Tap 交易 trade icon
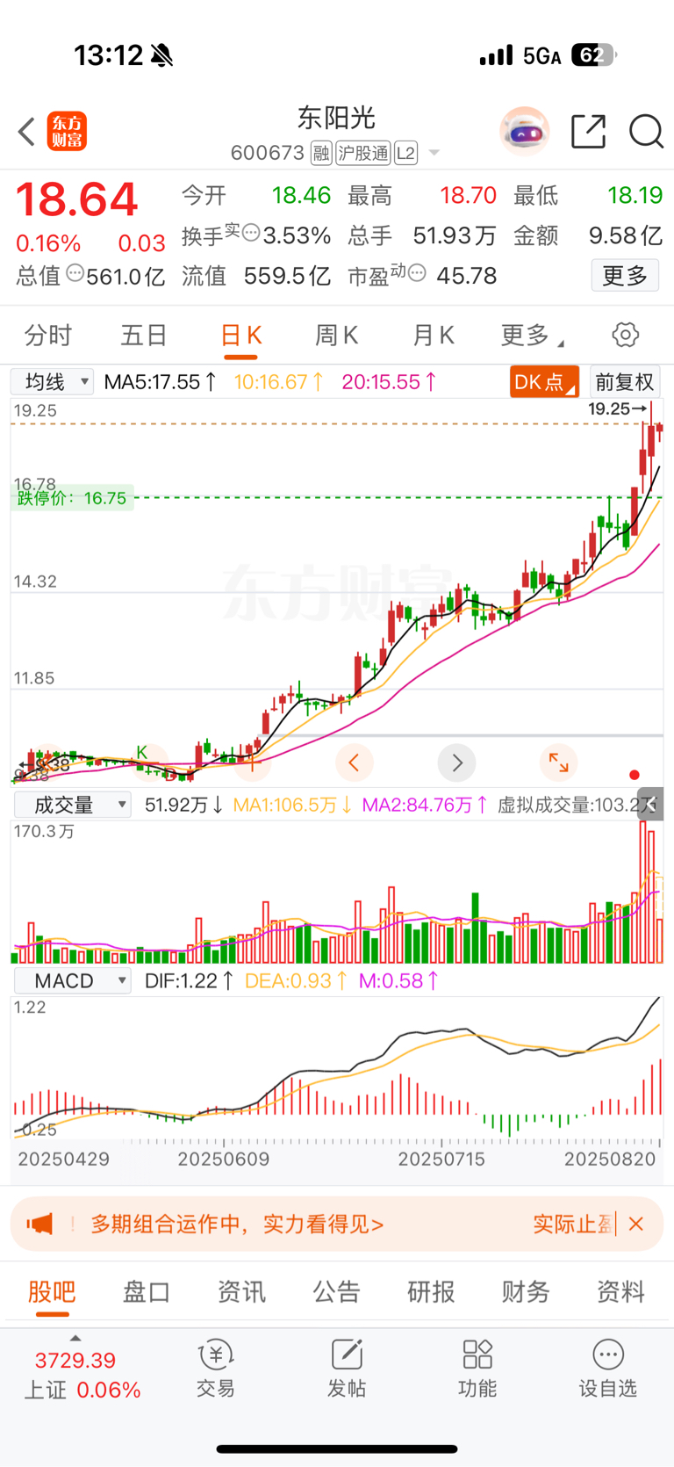Screen dimensions: 674x1467 [215, 1369]
